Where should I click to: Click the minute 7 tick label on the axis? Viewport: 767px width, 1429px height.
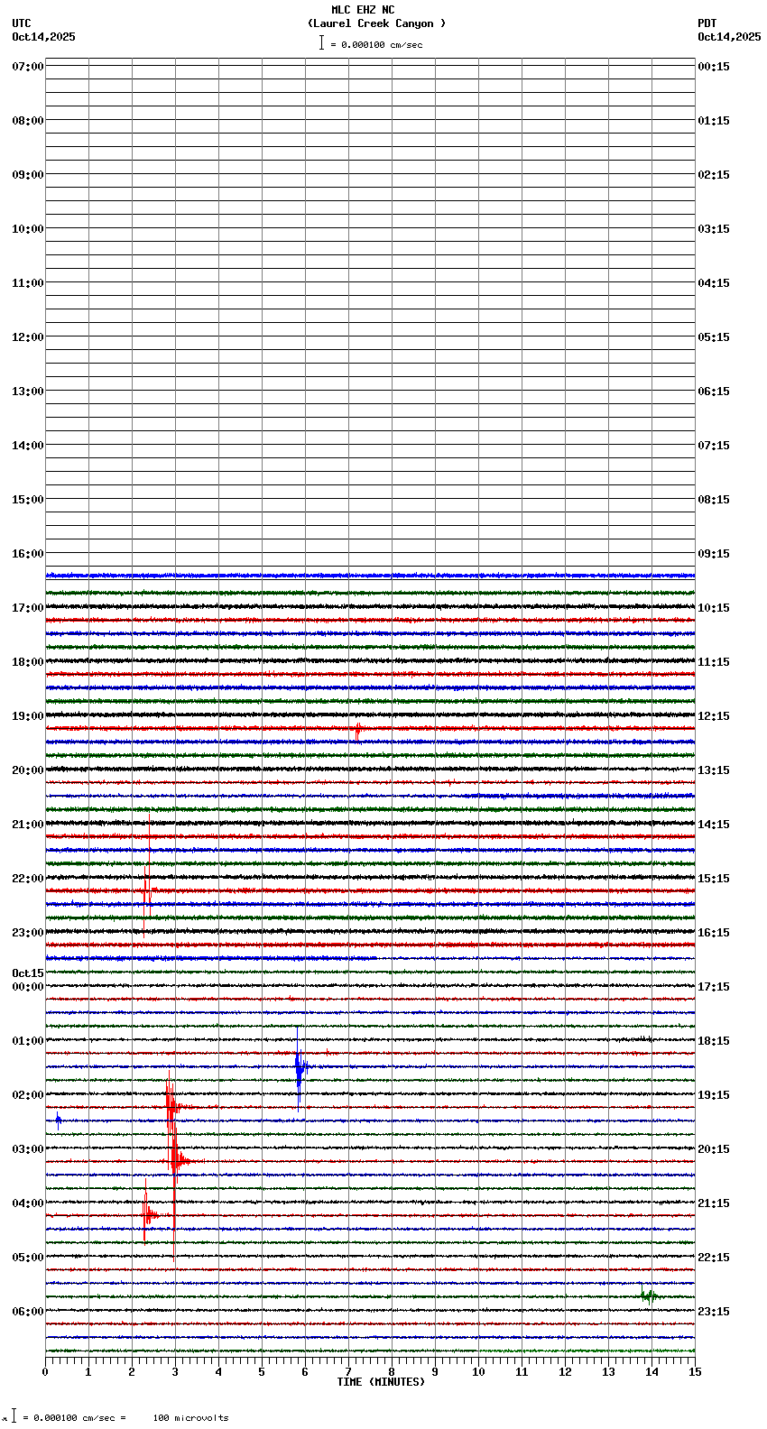(348, 1372)
